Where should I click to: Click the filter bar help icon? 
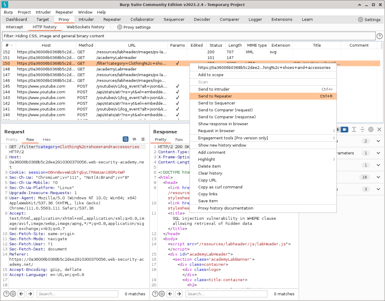click(x=379, y=36)
